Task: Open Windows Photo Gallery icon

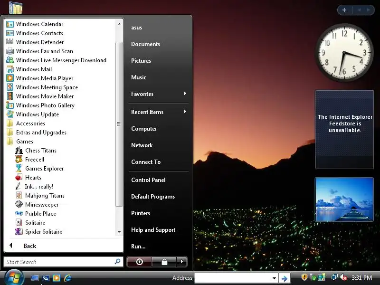Action: (10, 105)
